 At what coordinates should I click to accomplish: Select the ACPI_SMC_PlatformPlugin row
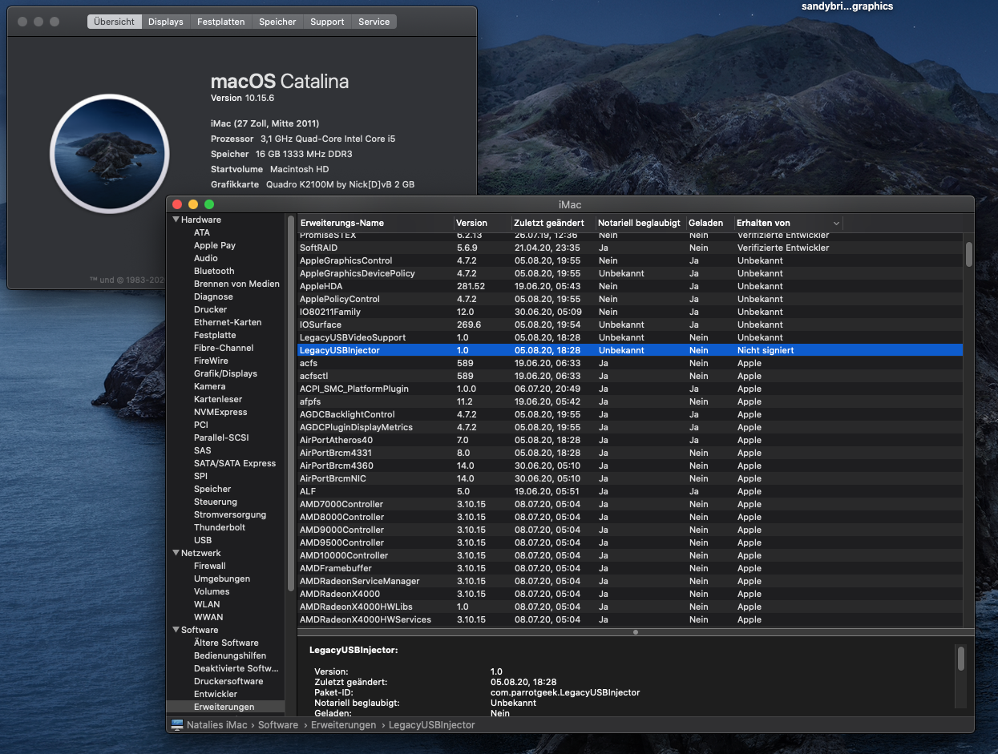click(630, 389)
